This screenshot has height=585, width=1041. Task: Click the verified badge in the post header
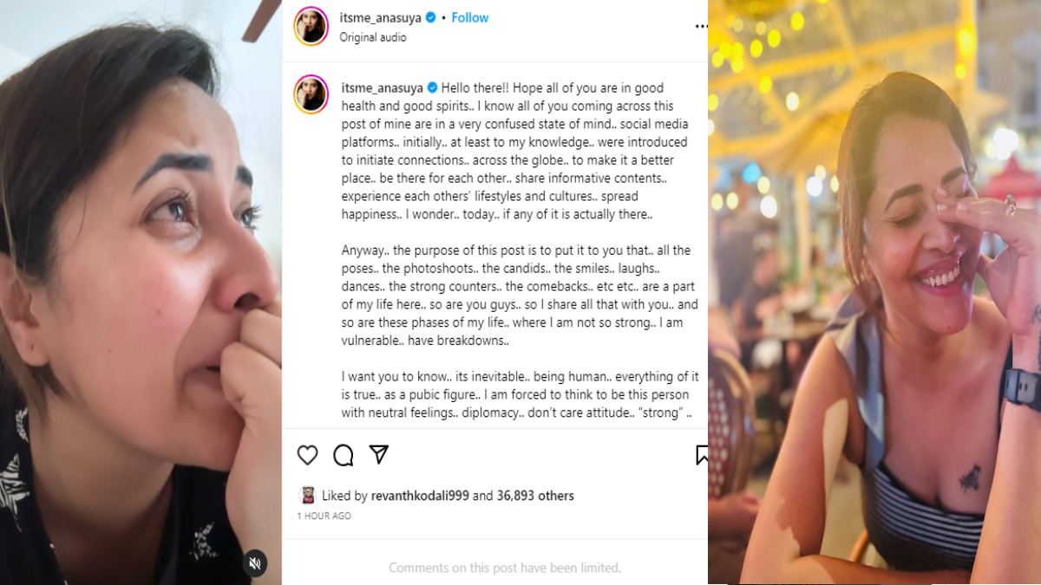tap(433, 18)
